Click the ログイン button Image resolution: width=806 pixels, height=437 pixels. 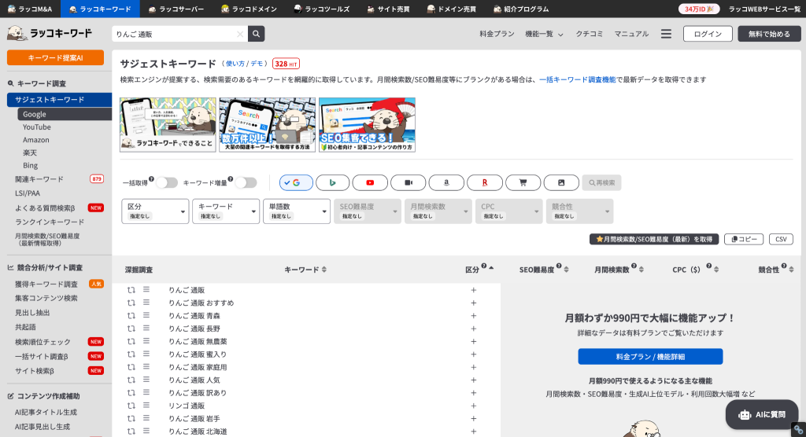pos(708,34)
